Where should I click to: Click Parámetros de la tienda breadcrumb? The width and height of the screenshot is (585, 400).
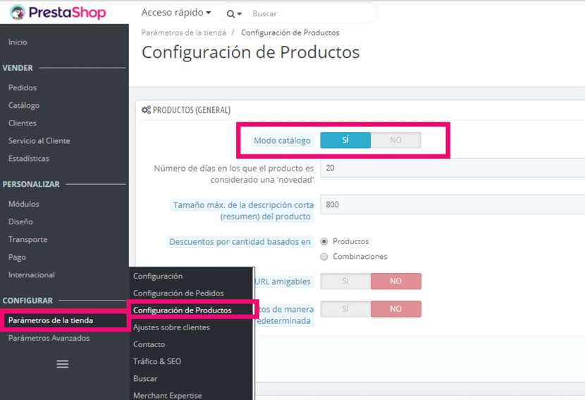click(x=183, y=32)
